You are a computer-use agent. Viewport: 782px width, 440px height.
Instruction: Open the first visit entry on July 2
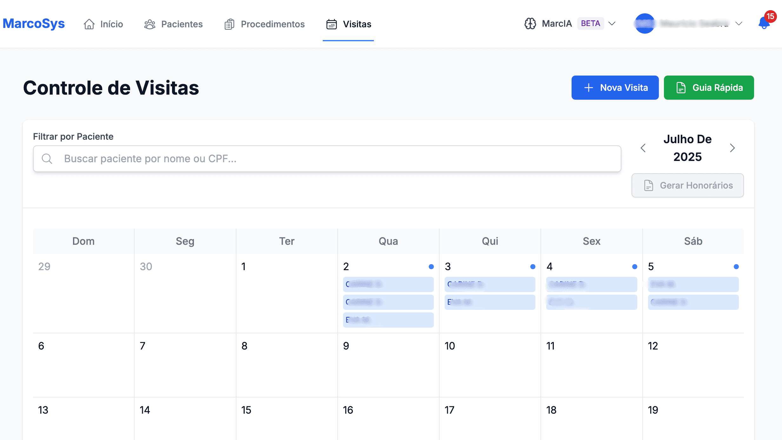[x=388, y=284]
